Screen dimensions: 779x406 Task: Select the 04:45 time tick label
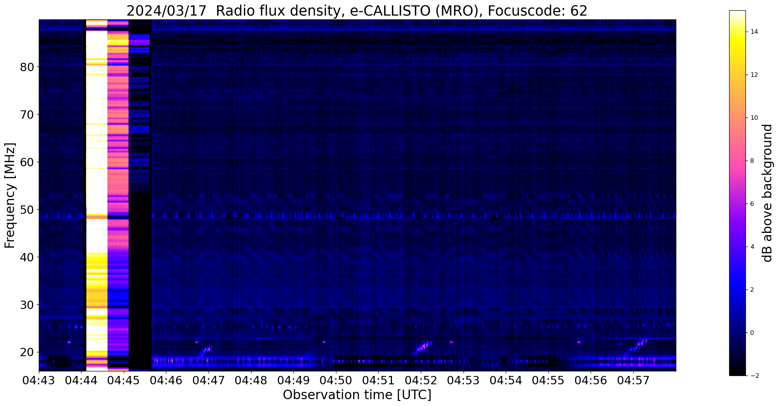(x=124, y=380)
